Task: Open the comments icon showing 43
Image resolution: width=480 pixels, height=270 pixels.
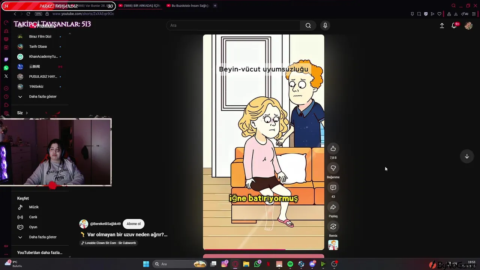Action: pos(333,187)
